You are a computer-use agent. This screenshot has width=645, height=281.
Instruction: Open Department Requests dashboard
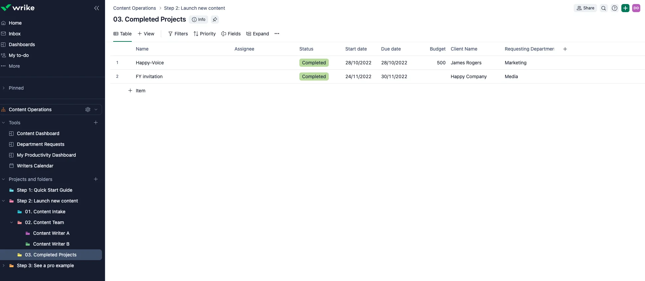(41, 144)
